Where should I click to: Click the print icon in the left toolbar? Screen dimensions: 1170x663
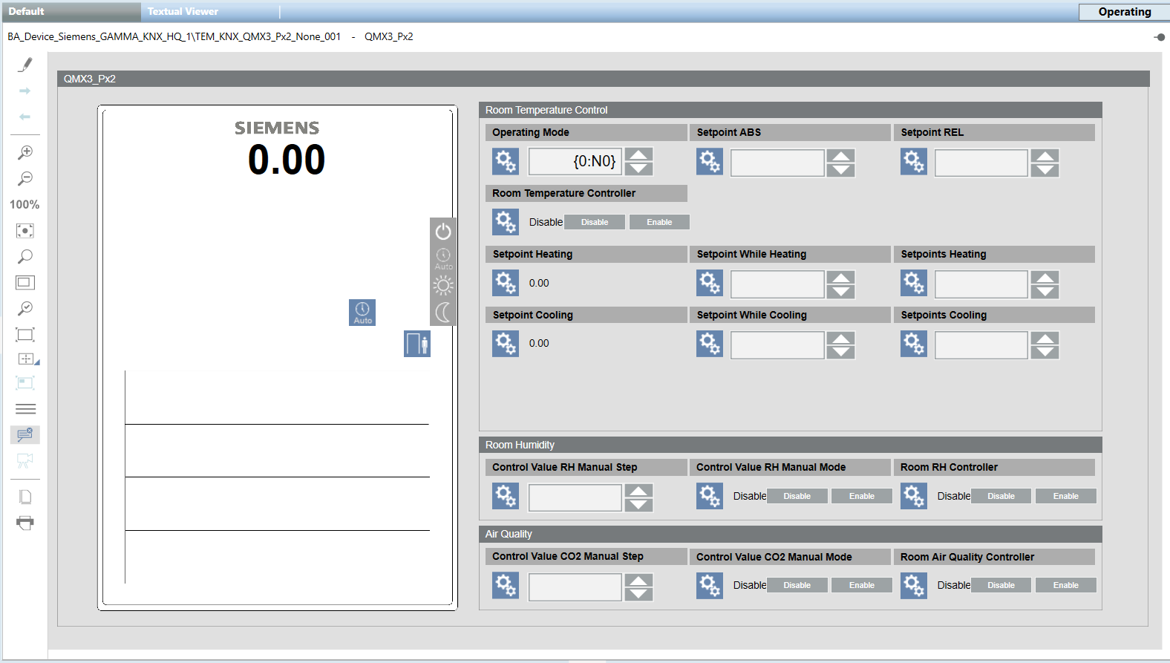coord(25,523)
